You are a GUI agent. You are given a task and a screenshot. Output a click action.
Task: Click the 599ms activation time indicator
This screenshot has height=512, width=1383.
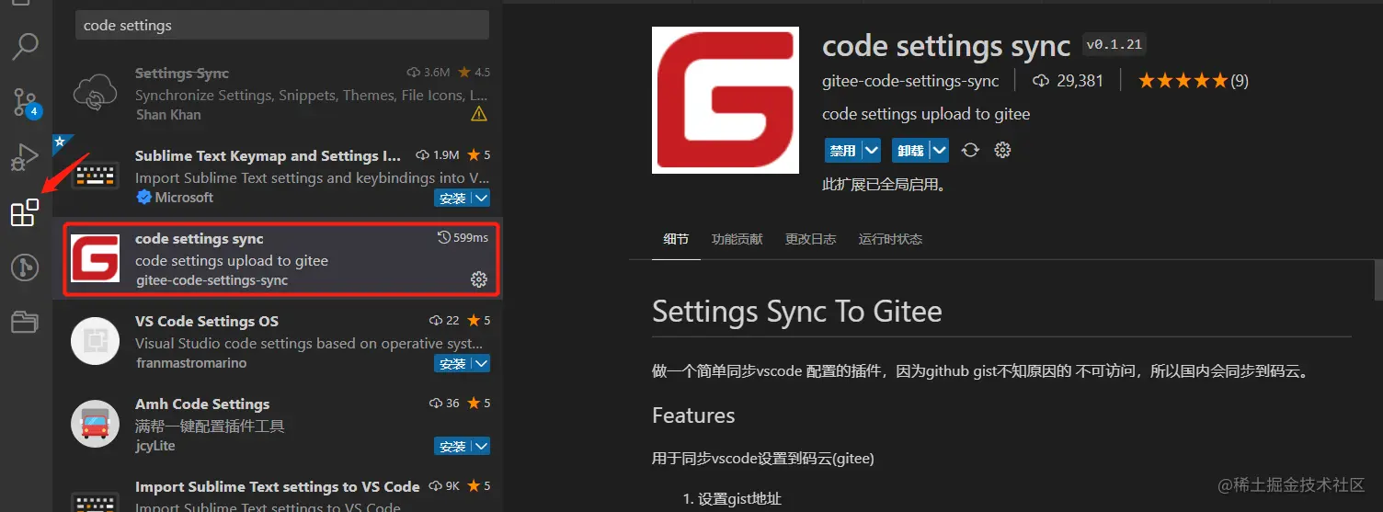click(x=463, y=238)
